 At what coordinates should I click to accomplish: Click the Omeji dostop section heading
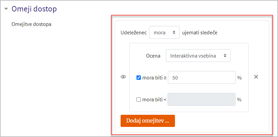click(x=34, y=9)
